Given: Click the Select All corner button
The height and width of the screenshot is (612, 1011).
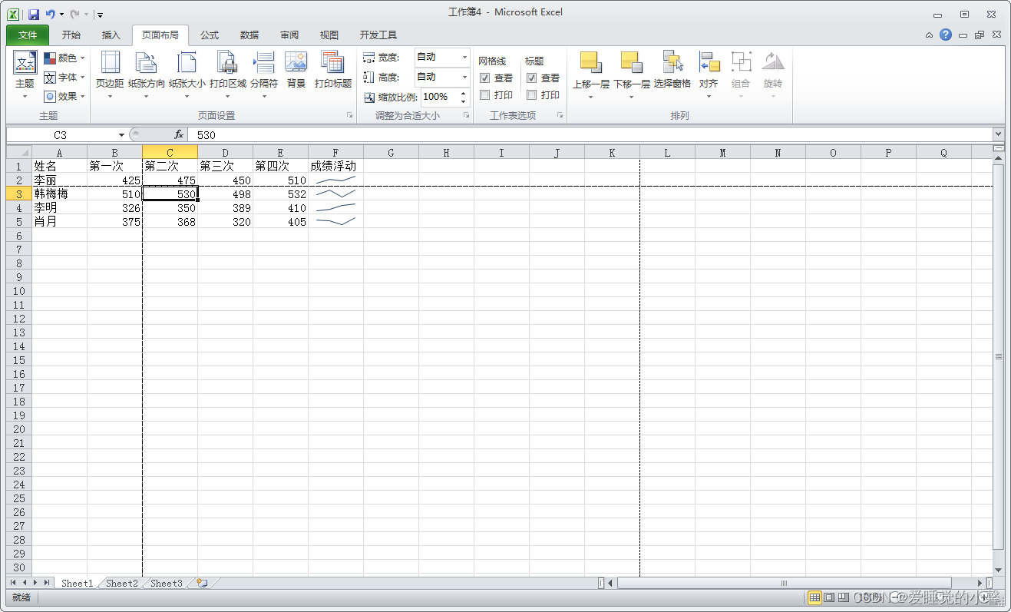Looking at the screenshot, I should 18,153.
